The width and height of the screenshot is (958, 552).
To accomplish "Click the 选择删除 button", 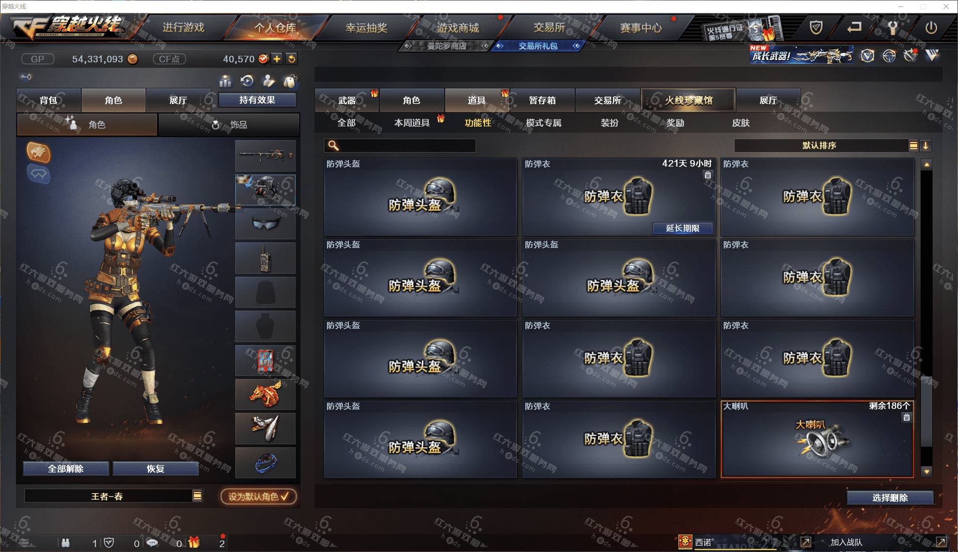I will point(890,498).
